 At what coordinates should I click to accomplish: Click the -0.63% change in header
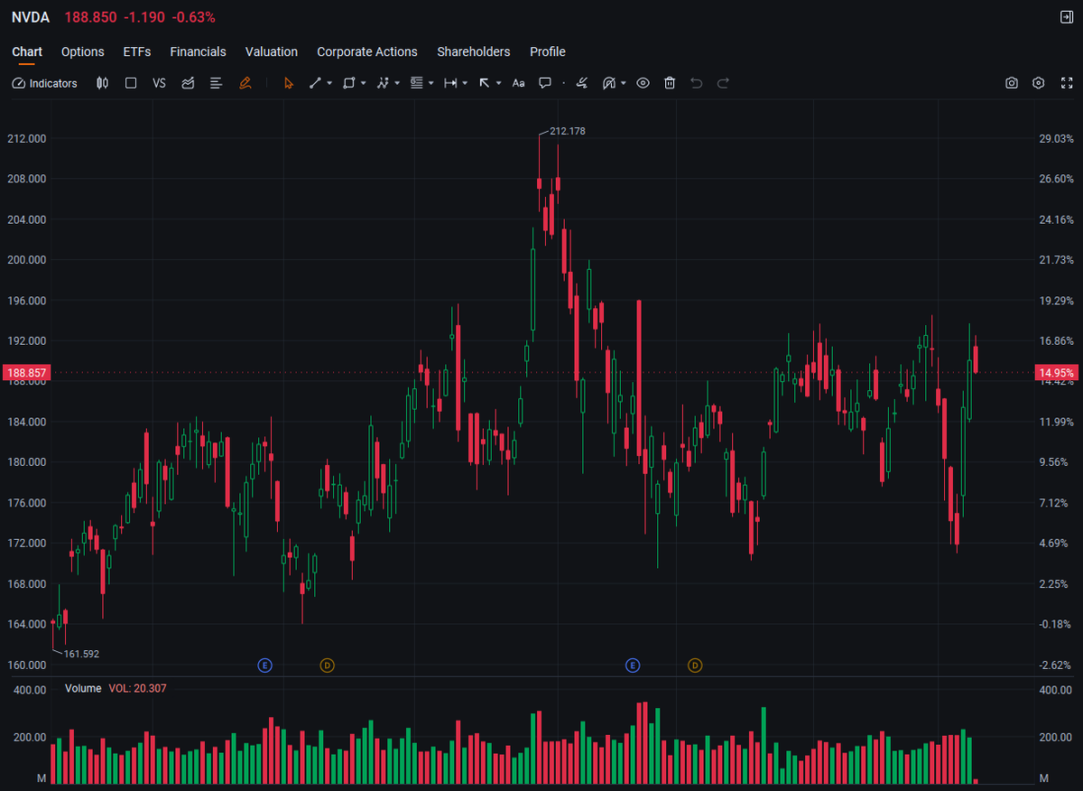[194, 17]
